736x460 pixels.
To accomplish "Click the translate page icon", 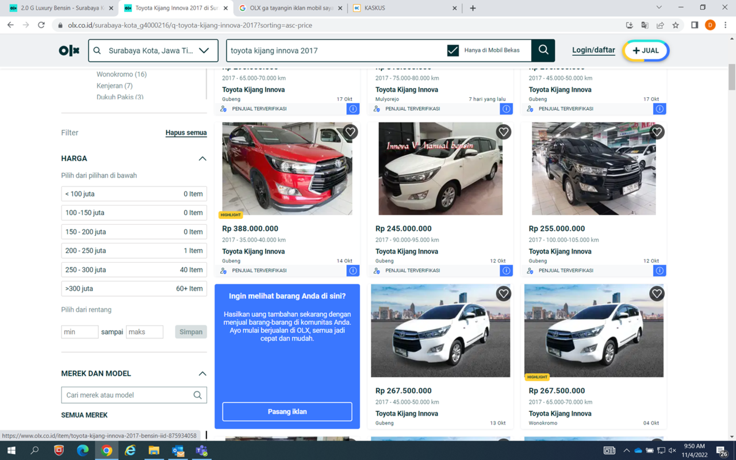I will pos(645,25).
